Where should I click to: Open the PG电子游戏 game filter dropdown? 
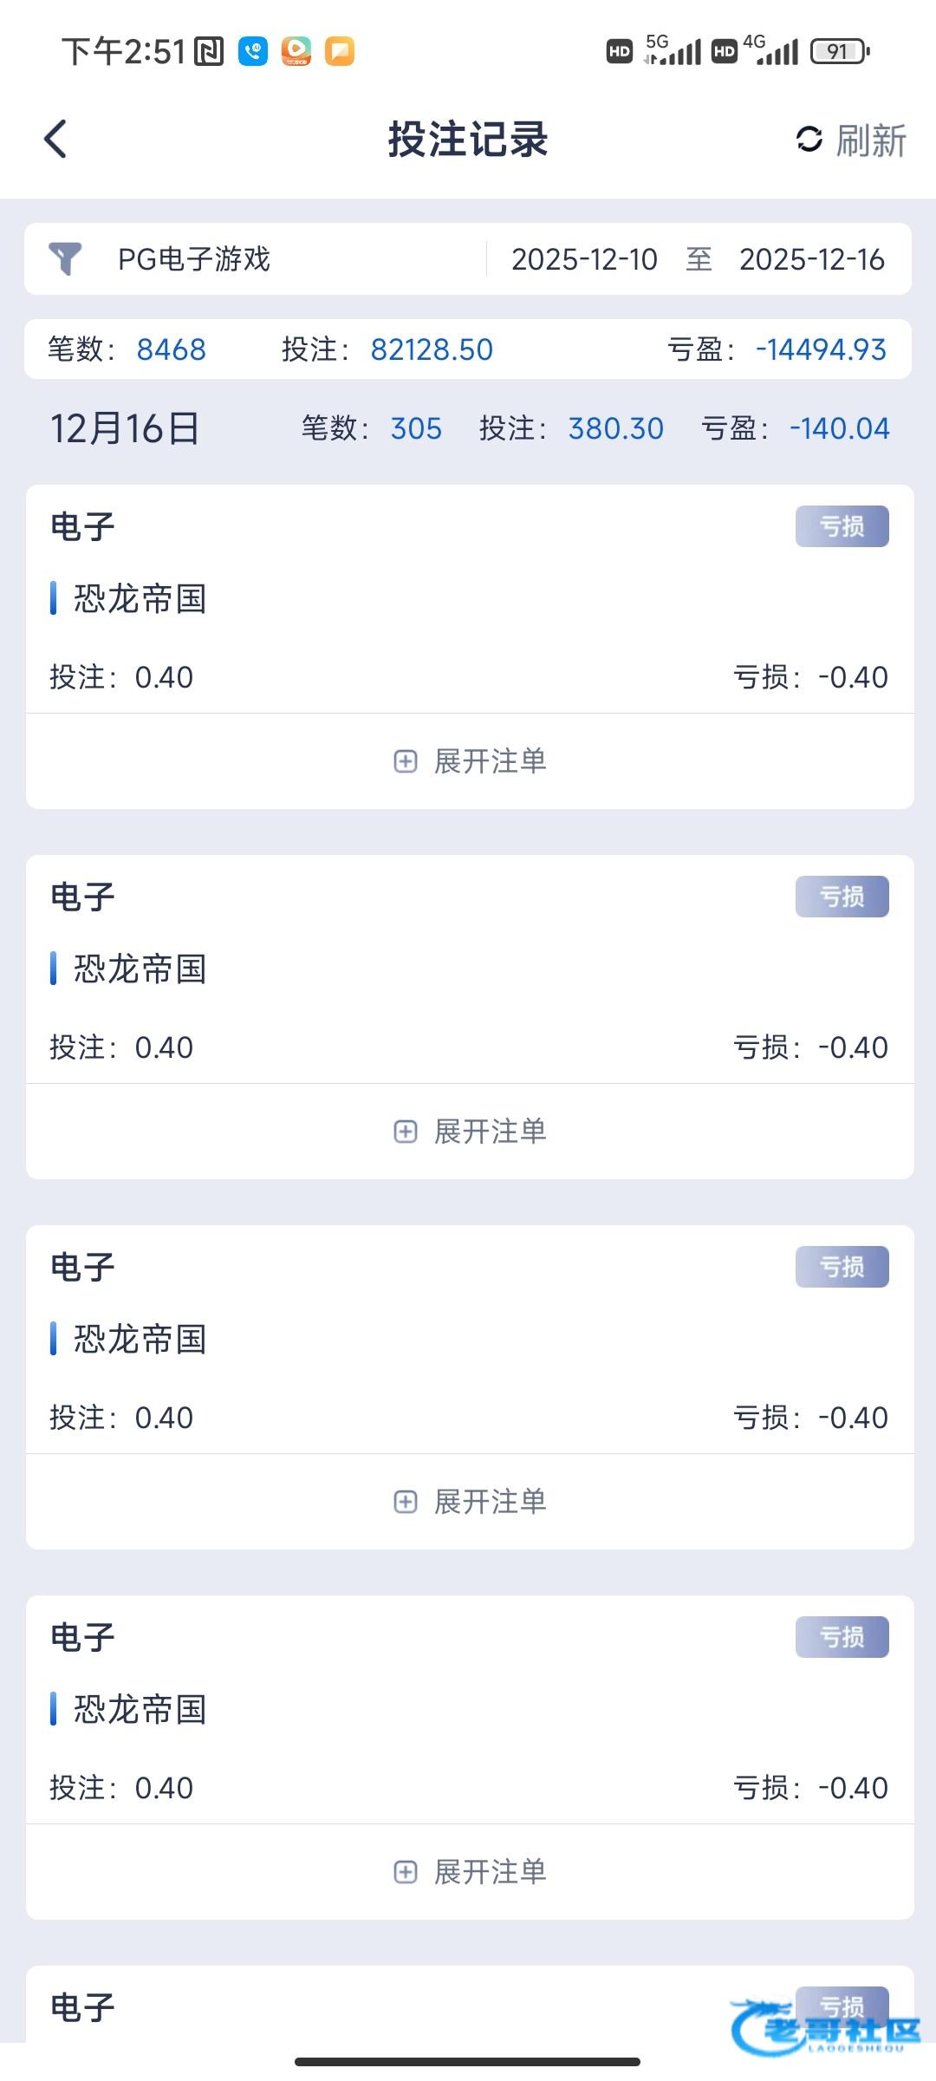tap(194, 258)
